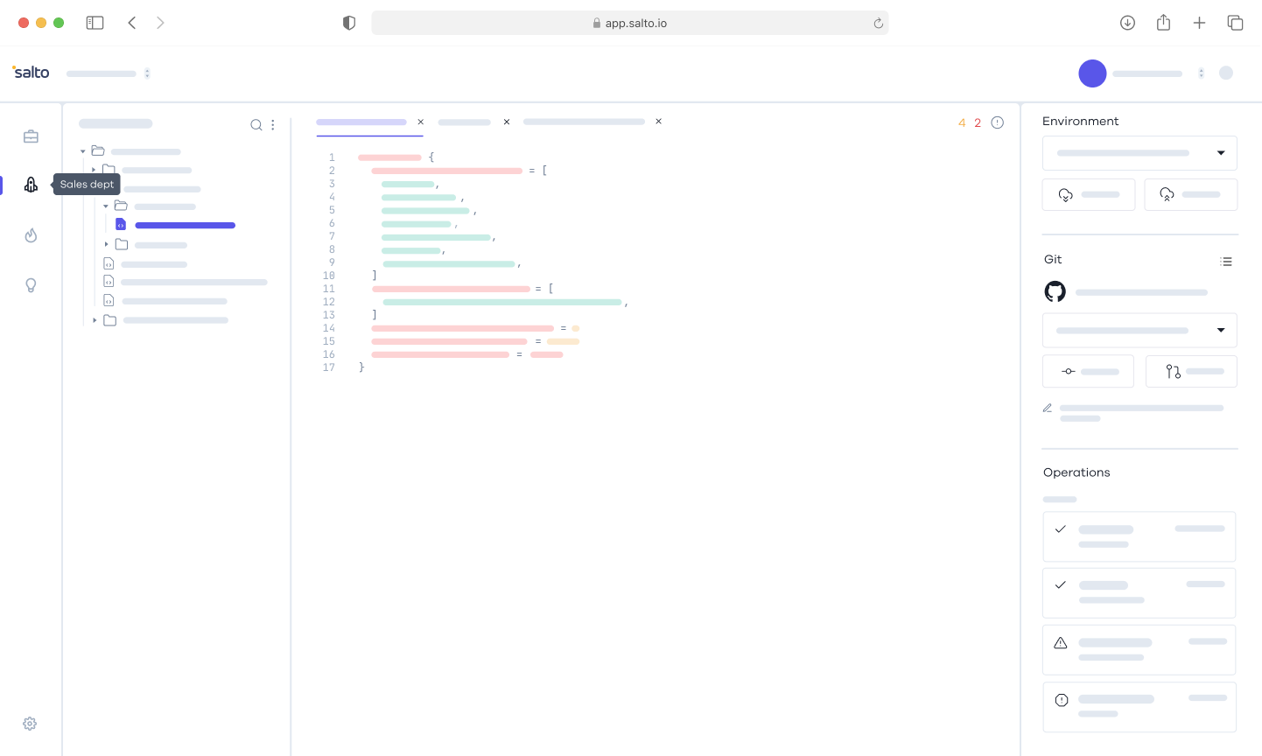
Task: Click line number 1 in editor gutter
Action: point(332,157)
